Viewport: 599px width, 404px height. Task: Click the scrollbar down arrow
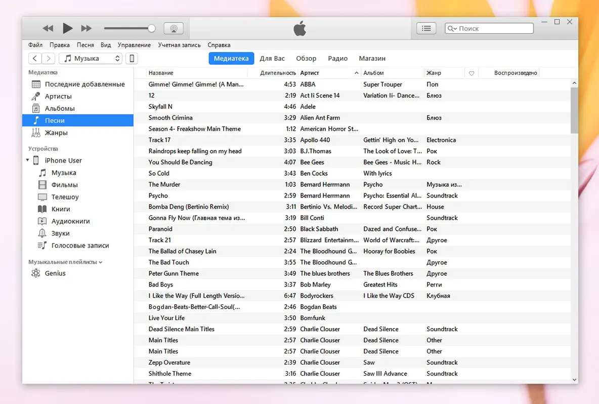(x=574, y=380)
